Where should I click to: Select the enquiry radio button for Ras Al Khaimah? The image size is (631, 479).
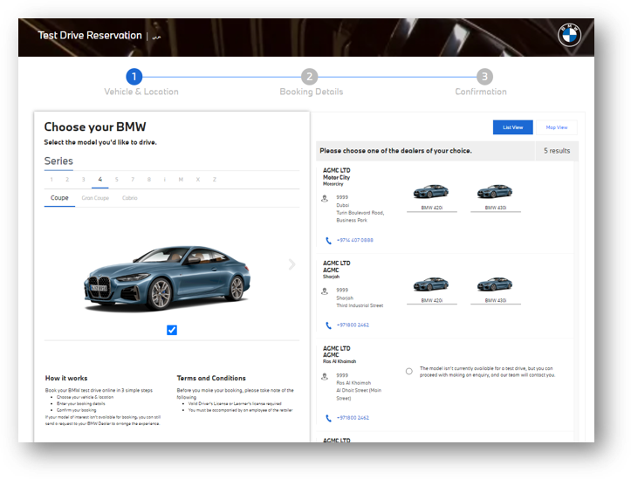point(408,371)
